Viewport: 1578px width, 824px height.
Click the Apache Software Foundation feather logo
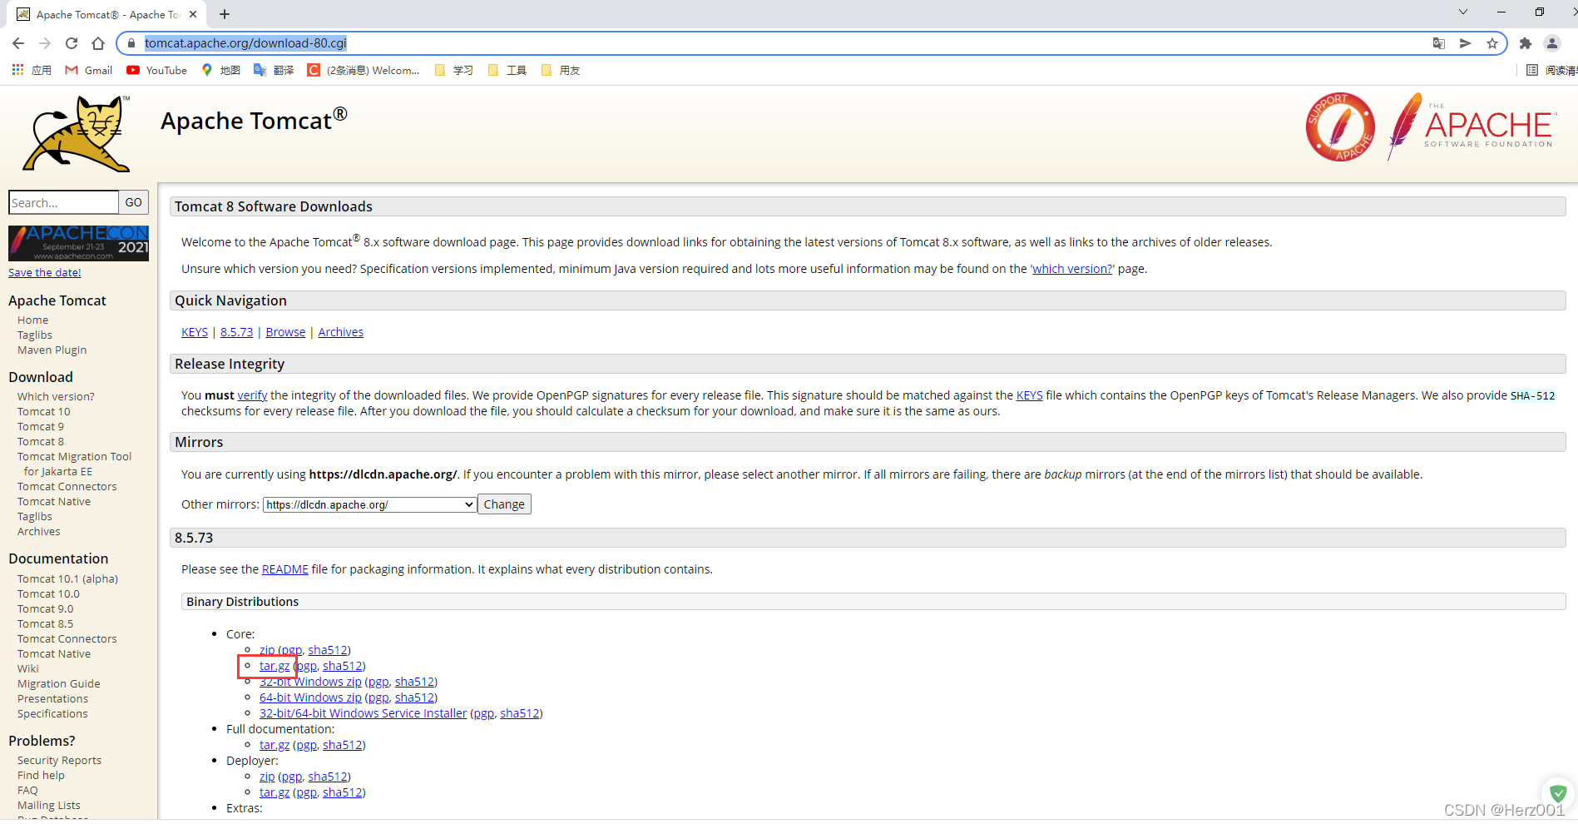point(1471,127)
